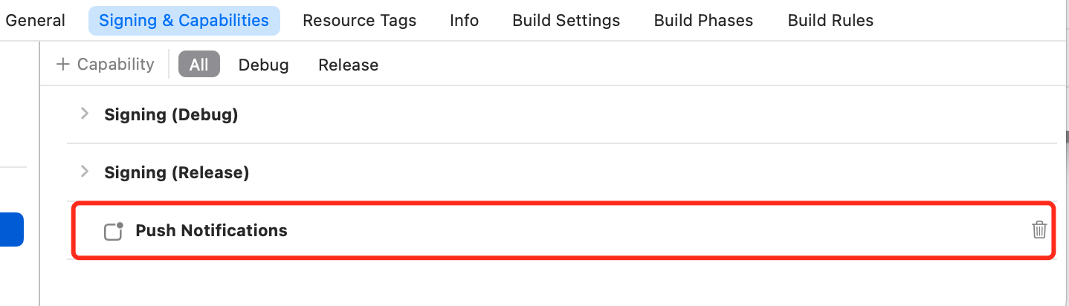Image resolution: width=1069 pixels, height=306 pixels.
Task: Open the Build Settings tab
Action: coord(566,21)
